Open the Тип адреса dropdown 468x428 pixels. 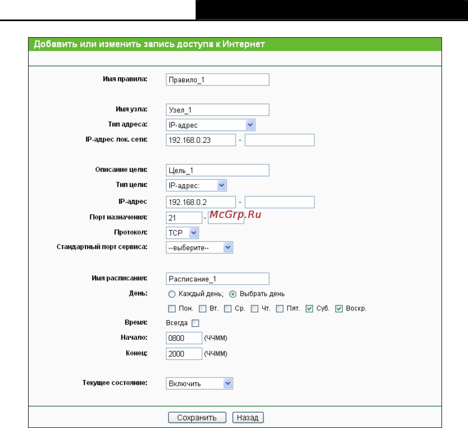[210, 125]
